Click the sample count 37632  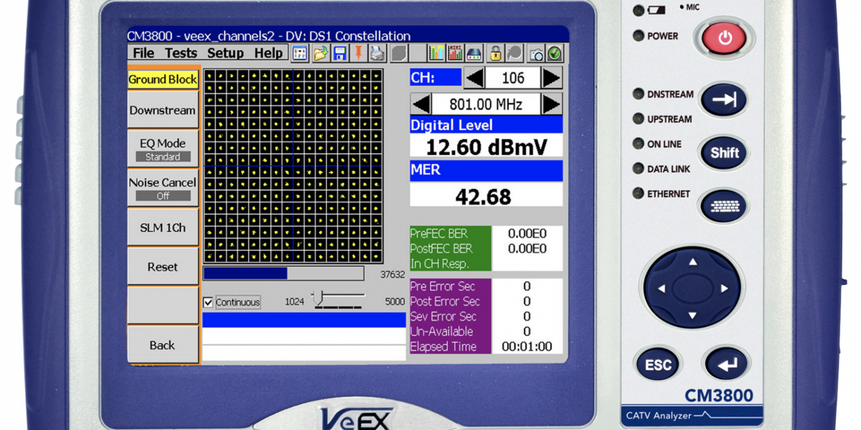[393, 275]
